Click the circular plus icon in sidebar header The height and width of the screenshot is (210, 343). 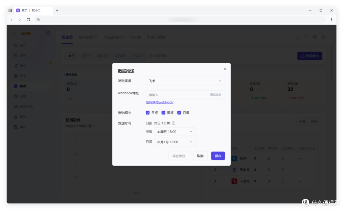(48, 33)
